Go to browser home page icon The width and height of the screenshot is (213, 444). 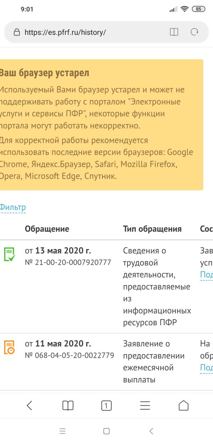pos(184,405)
